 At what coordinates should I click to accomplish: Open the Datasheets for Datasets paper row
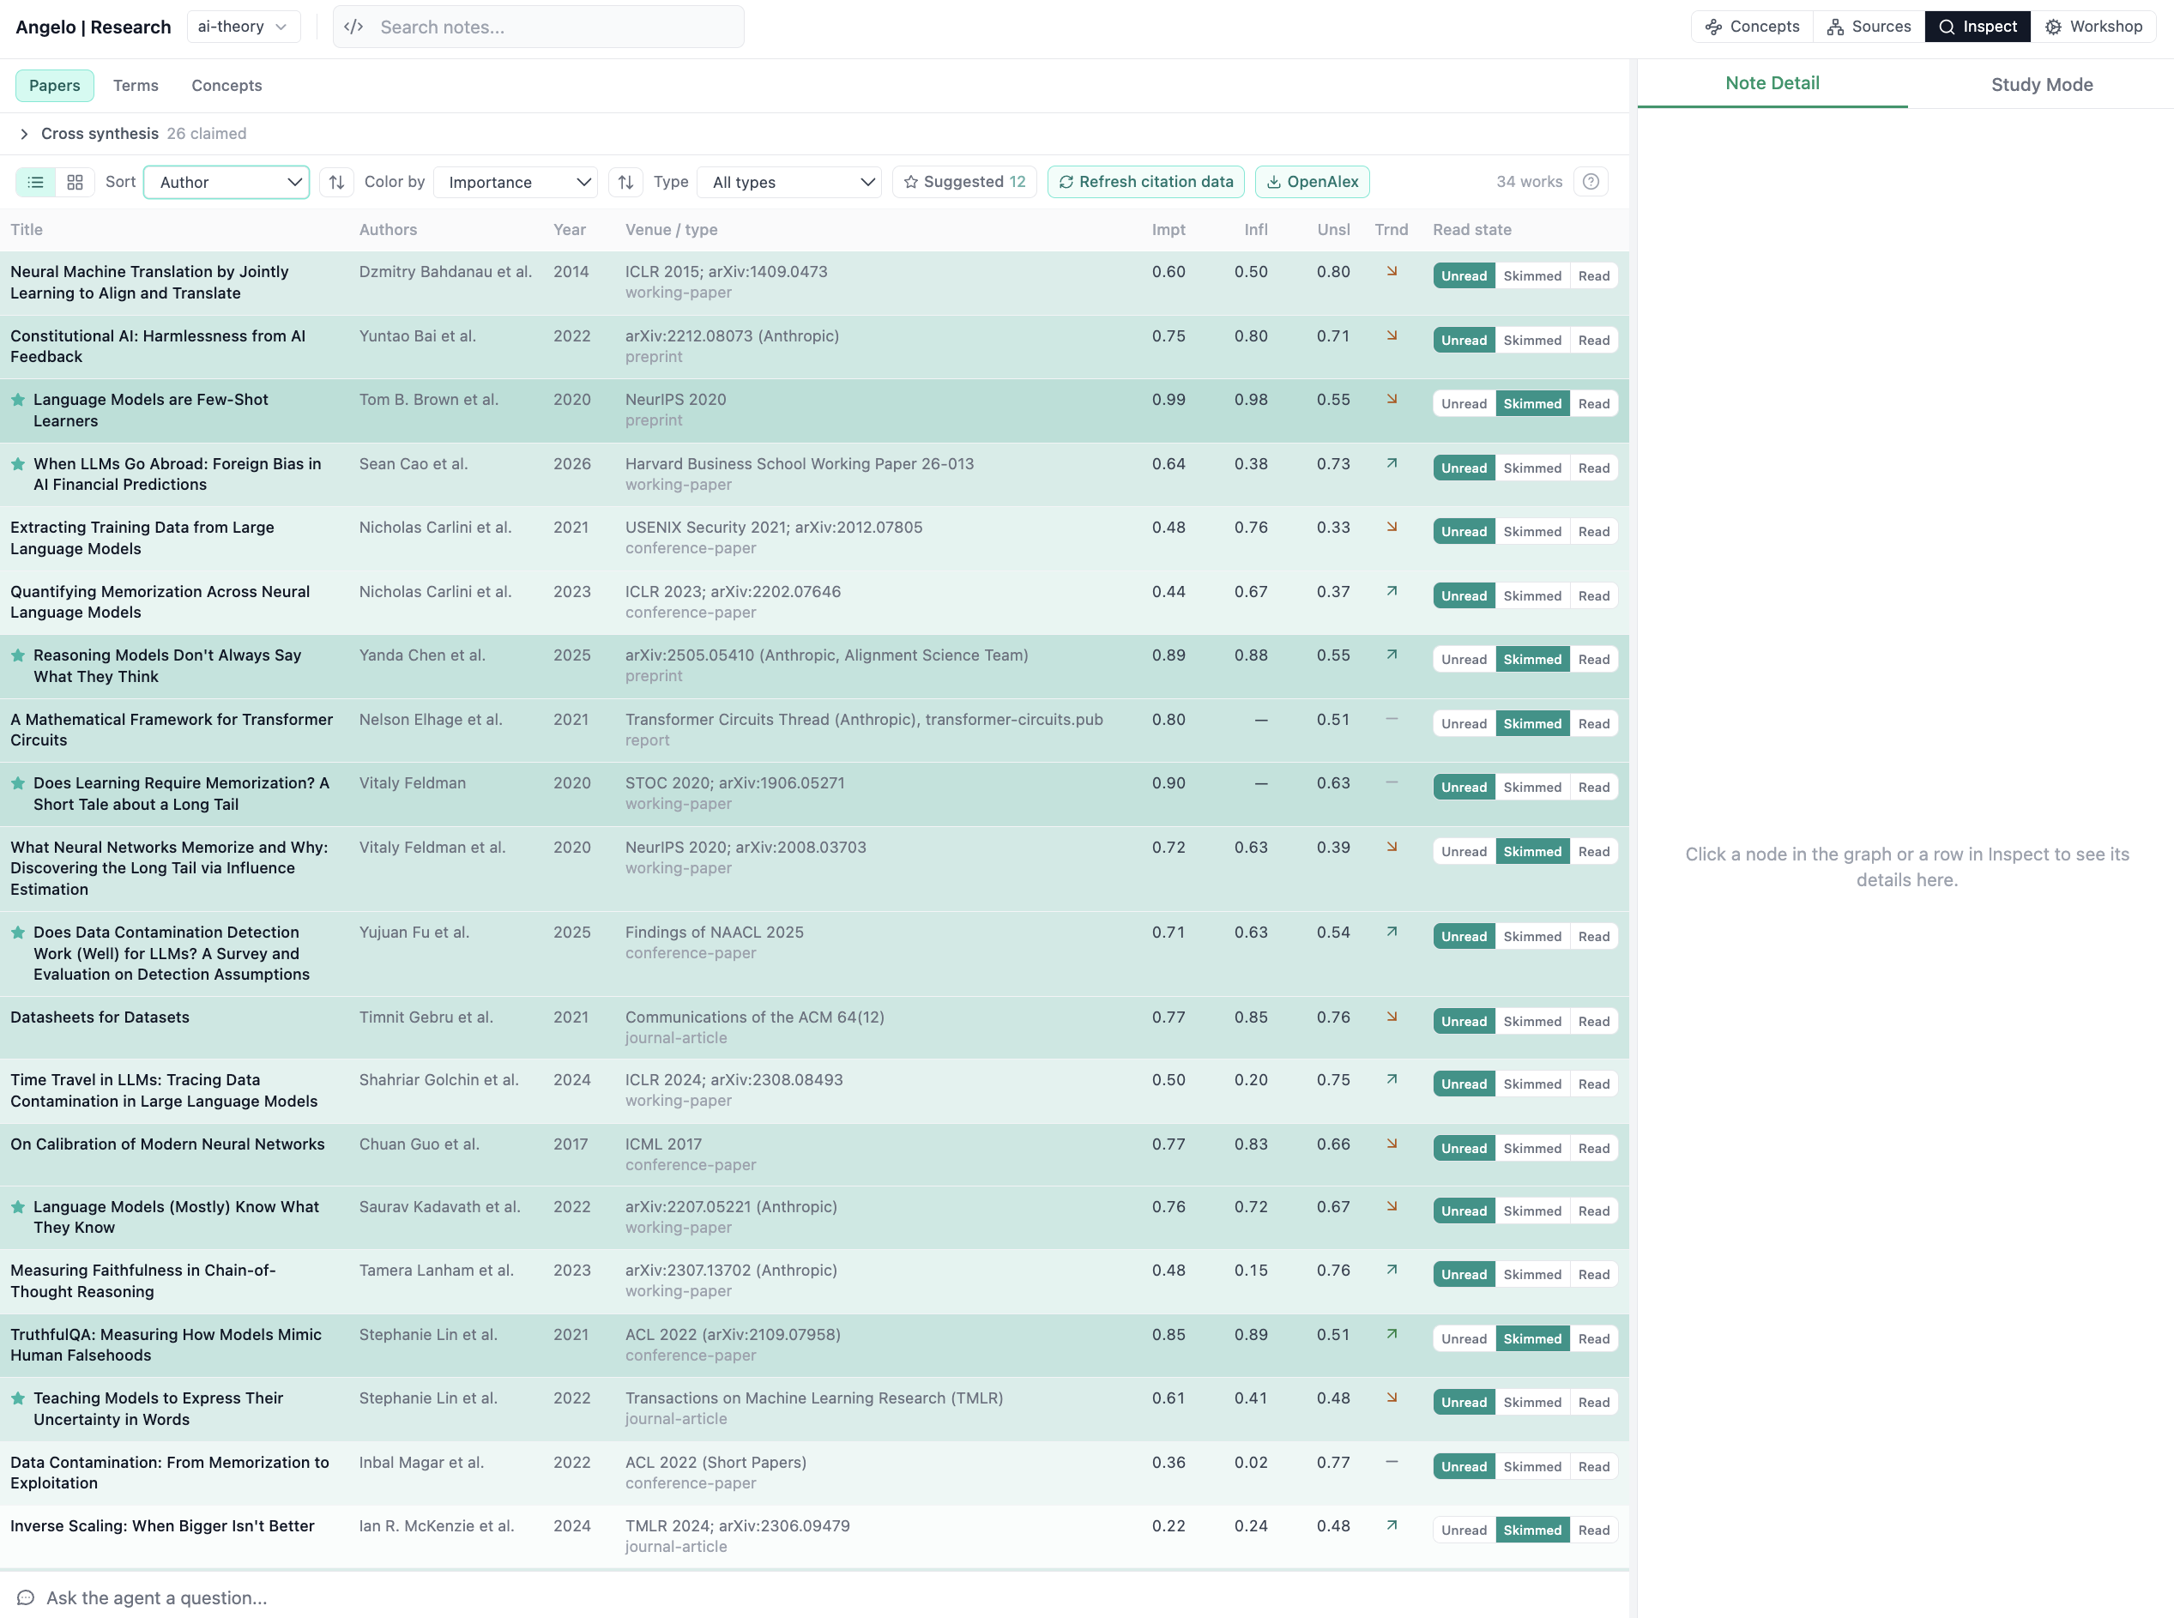(x=815, y=1029)
